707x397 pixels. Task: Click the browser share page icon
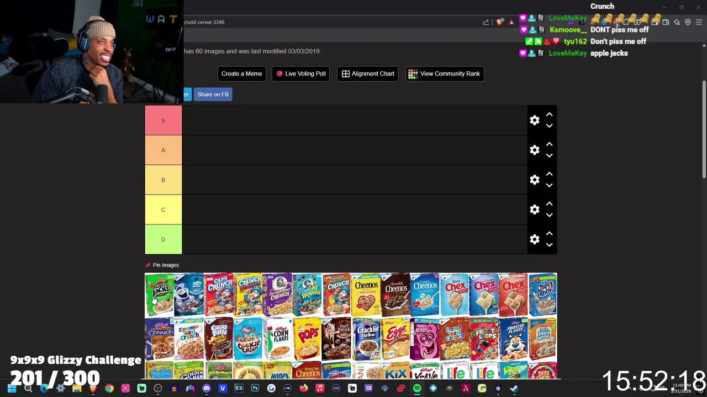point(486,22)
